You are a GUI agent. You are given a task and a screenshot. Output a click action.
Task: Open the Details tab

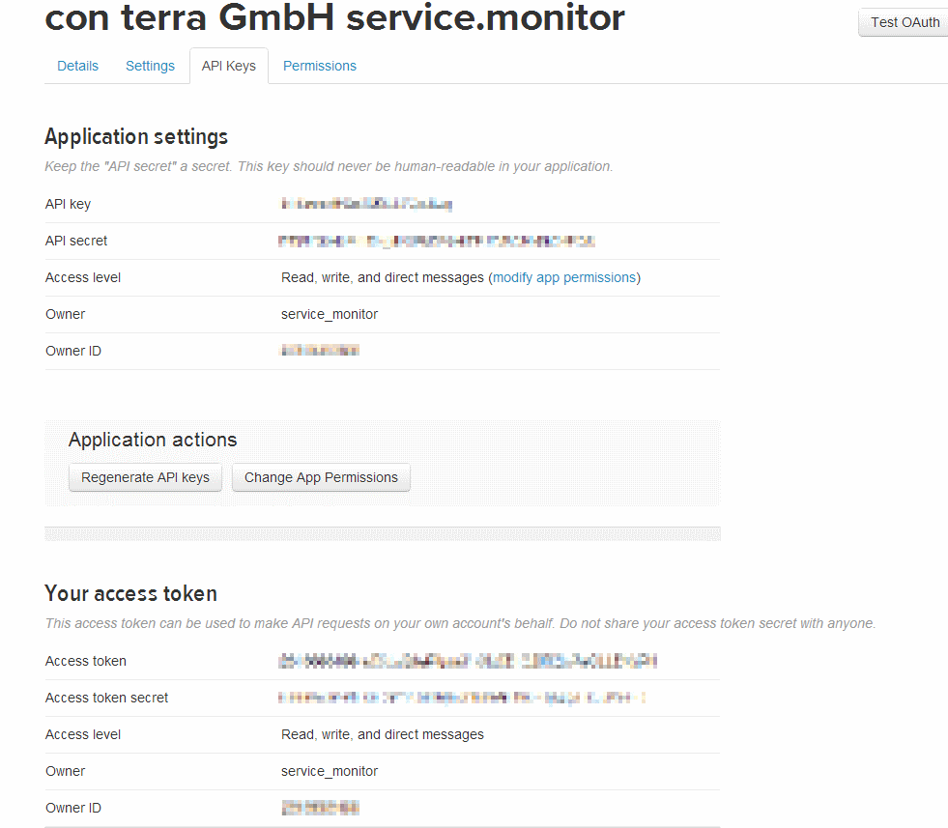pos(77,66)
